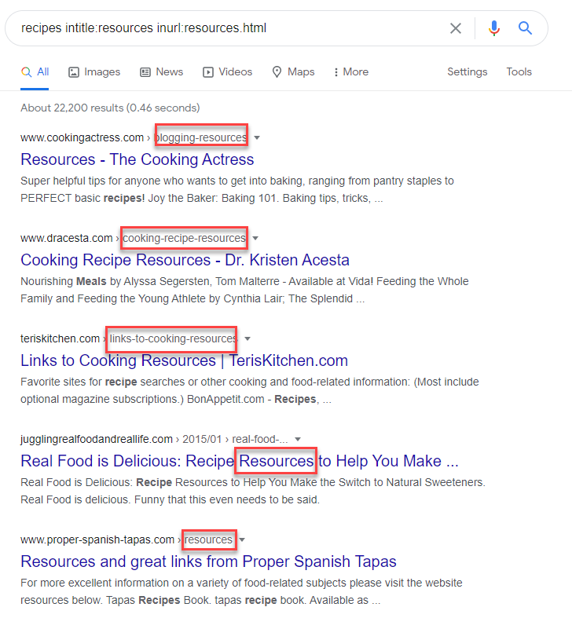
Task: Switch to the Videos tab
Action: (x=228, y=72)
